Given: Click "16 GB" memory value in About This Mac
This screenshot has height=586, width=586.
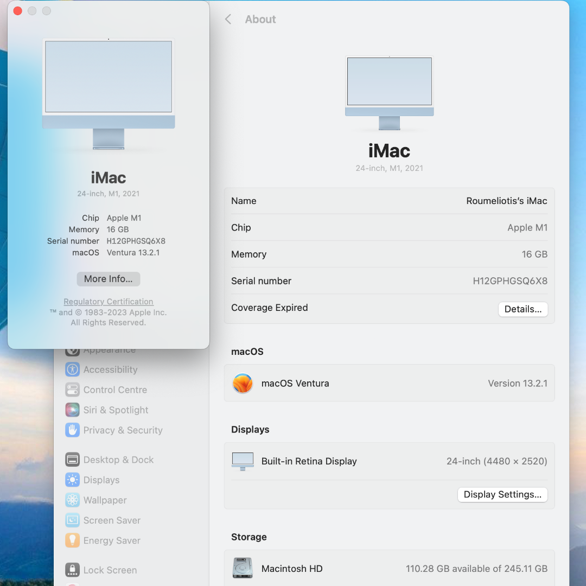Looking at the screenshot, I should (118, 230).
